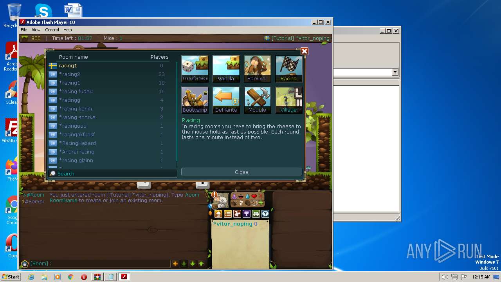Select the Module game mode icon

point(257,100)
